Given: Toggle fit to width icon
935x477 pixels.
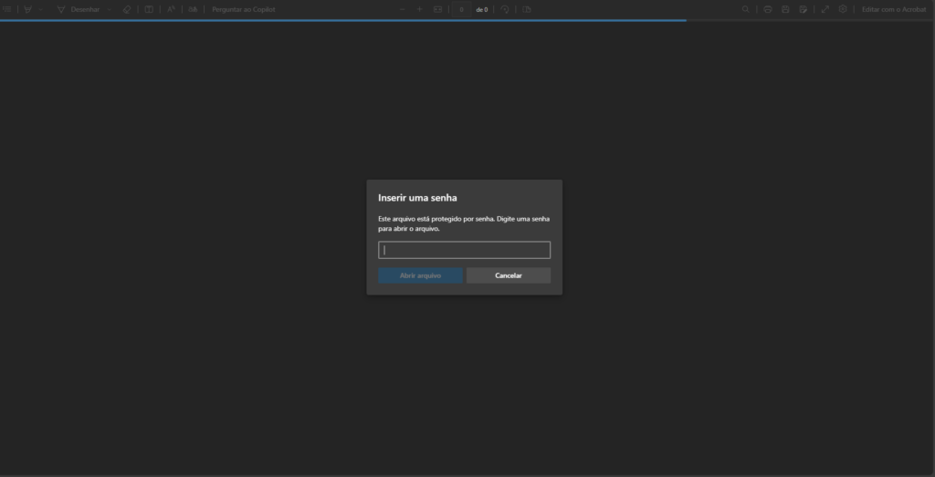Looking at the screenshot, I should 437,9.
